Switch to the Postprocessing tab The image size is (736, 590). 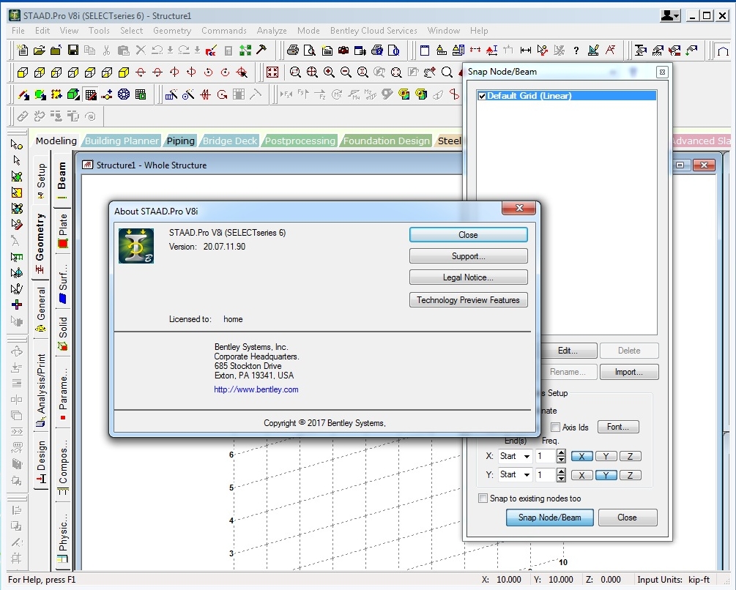pos(300,141)
